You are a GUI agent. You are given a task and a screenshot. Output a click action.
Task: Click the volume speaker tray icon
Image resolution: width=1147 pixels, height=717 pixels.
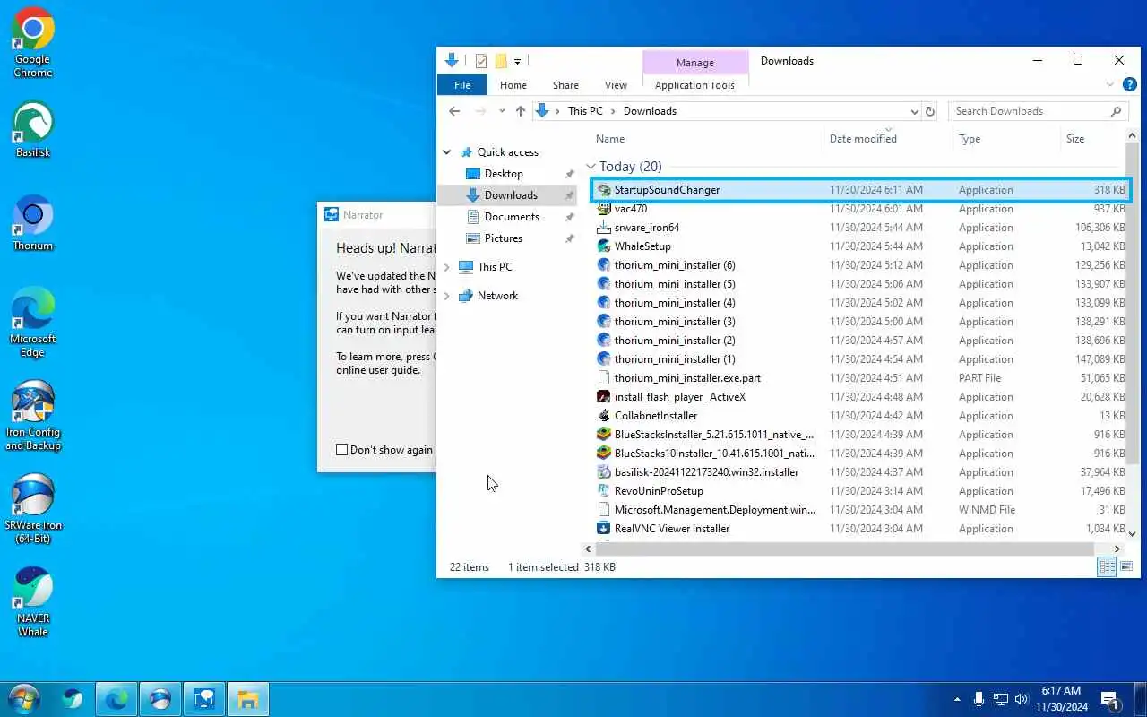(1021, 699)
